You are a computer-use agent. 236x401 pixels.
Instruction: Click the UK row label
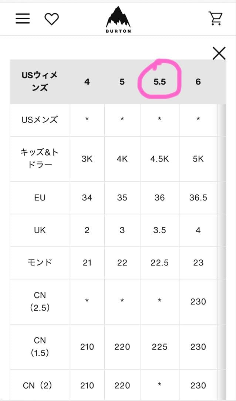40,230
